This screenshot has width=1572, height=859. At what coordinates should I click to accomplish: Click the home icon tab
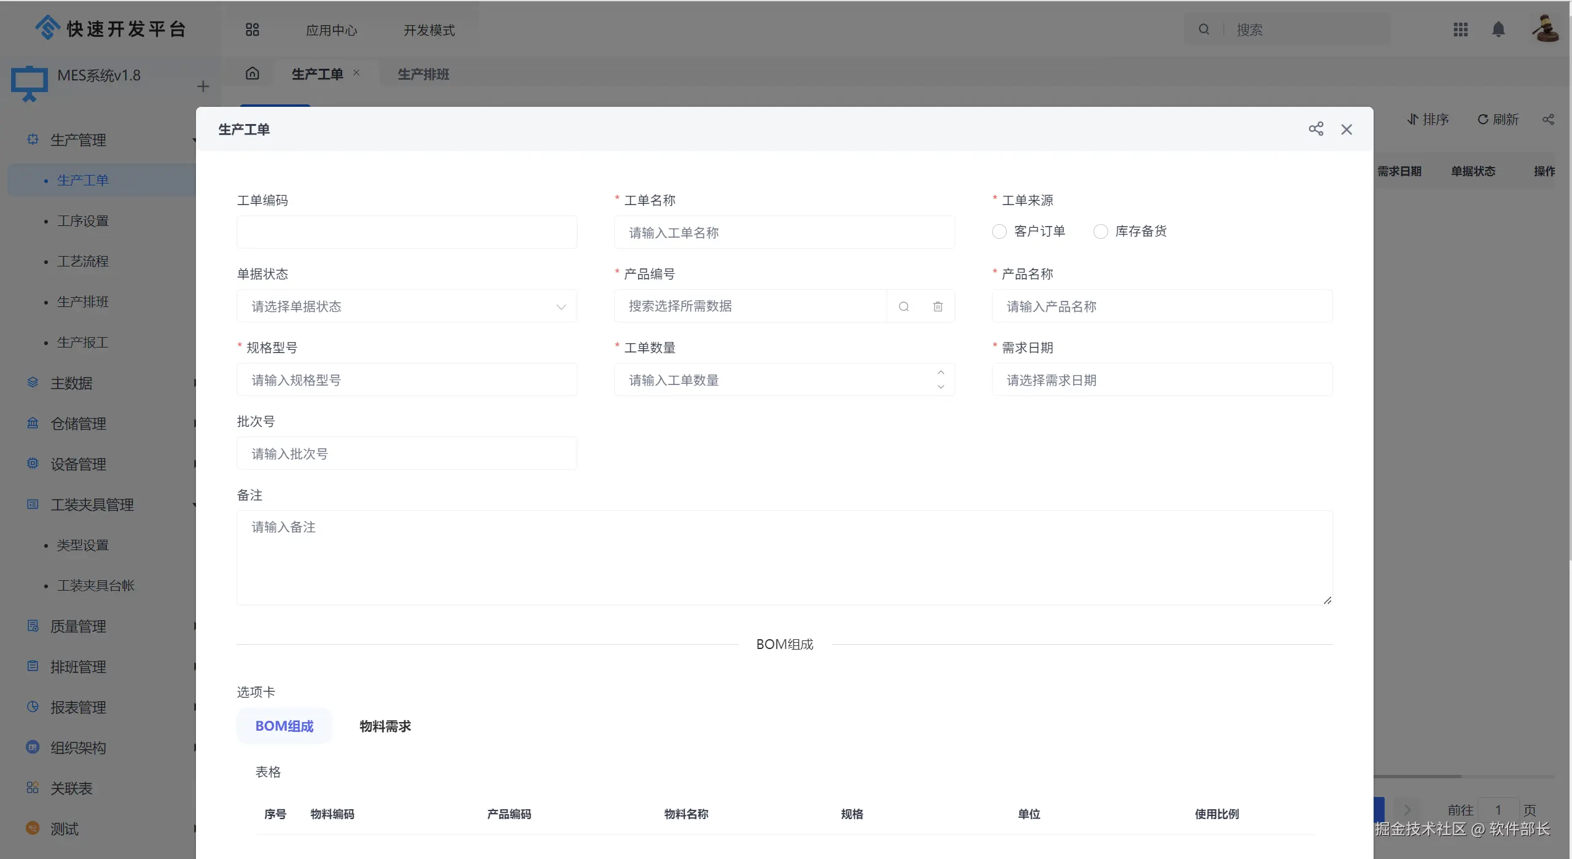tap(252, 74)
